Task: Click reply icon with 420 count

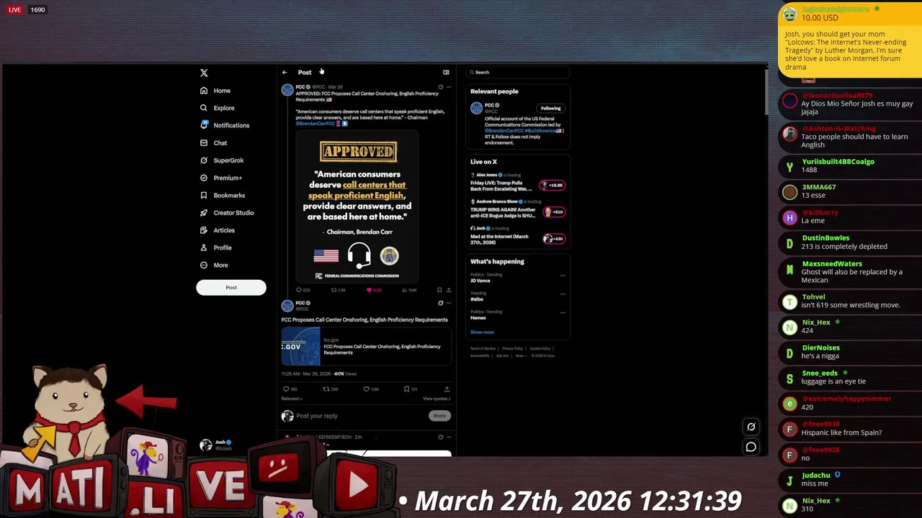Action: 303,290
